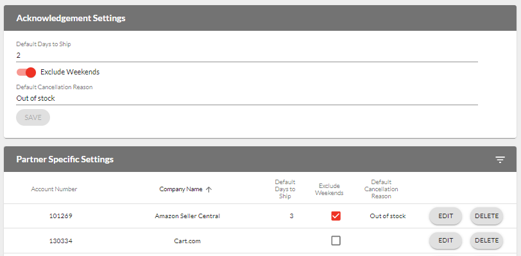The image size is (521, 256).
Task: Click the Default Days to Ship field
Action: pos(247,55)
